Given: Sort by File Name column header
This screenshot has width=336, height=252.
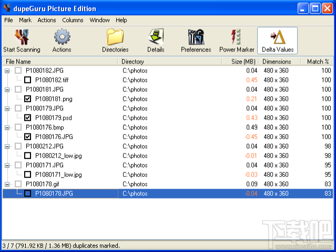Looking at the screenshot, I should [x=60, y=61].
